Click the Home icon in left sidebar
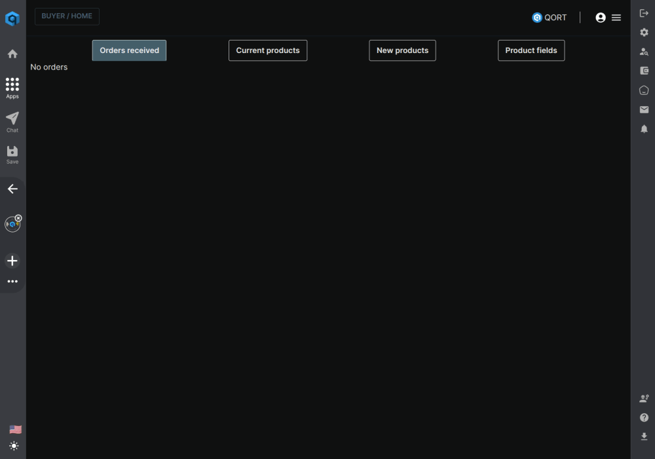 pos(12,54)
